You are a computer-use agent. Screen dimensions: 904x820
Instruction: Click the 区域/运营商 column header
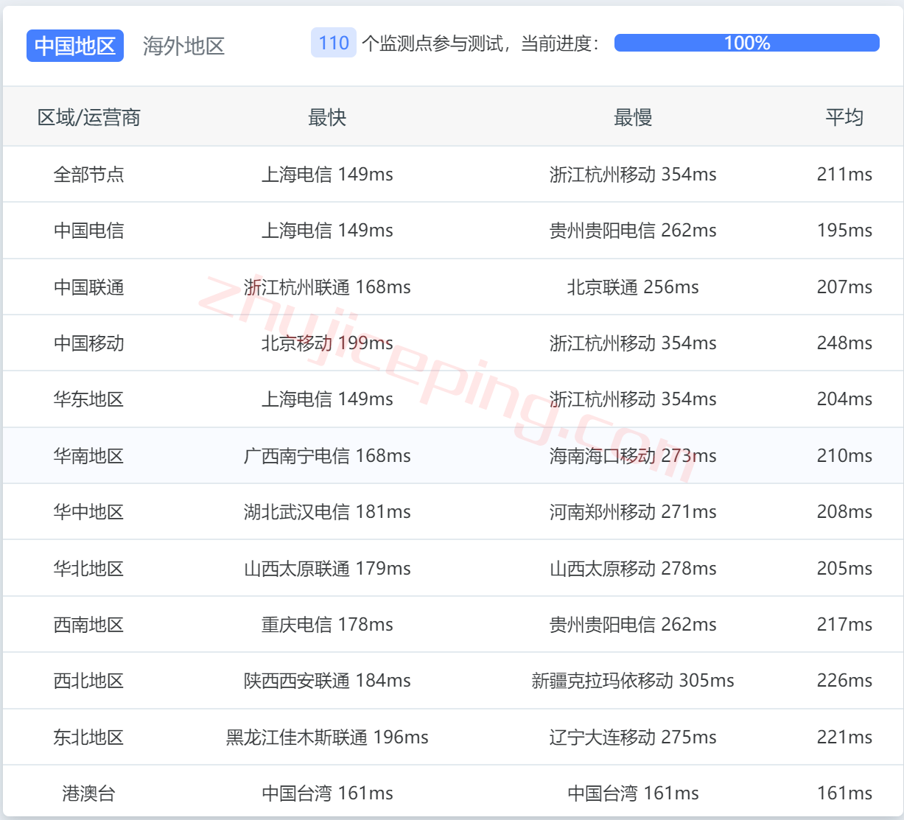[x=89, y=117]
